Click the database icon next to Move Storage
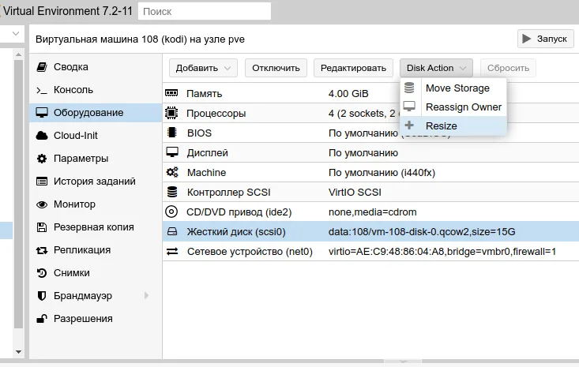 409,88
